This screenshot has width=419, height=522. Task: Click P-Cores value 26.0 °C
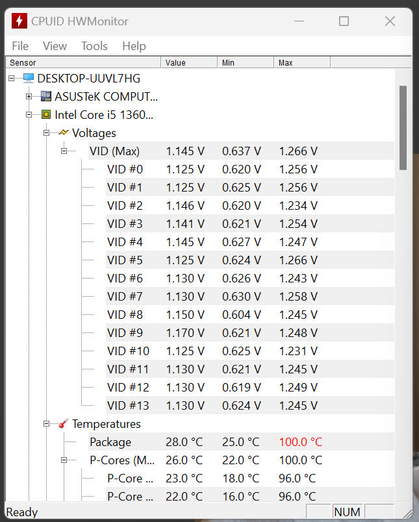(184, 460)
